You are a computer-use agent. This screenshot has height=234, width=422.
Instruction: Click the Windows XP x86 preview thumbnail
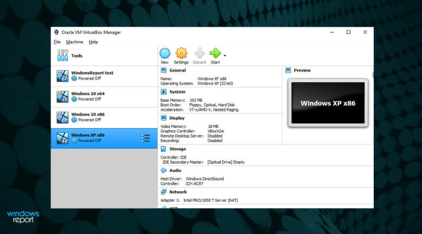coord(328,103)
